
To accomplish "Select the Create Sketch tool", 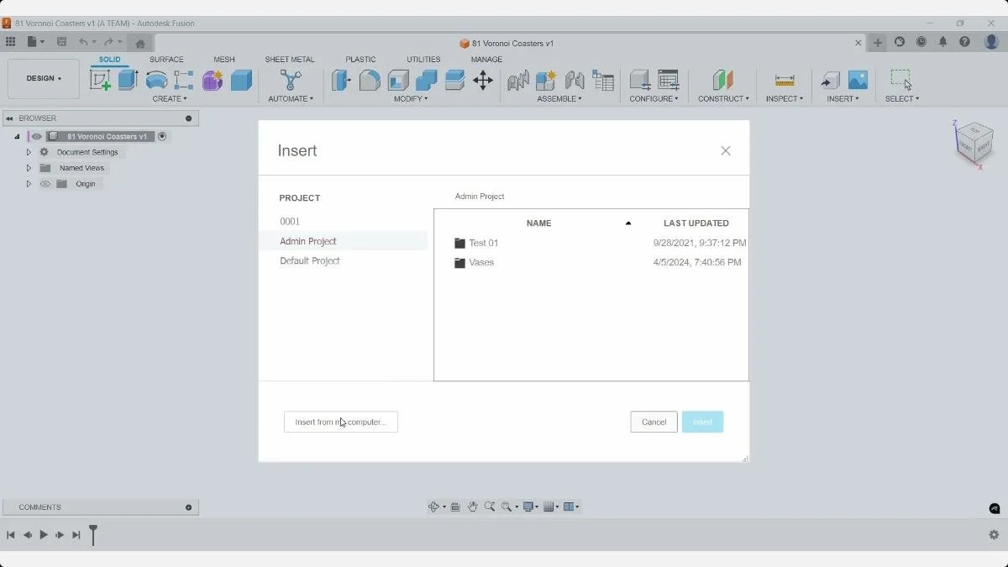I will 100,80.
